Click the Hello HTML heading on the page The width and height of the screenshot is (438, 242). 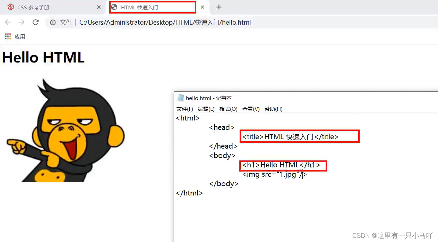pyautogui.click(x=43, y=57)
